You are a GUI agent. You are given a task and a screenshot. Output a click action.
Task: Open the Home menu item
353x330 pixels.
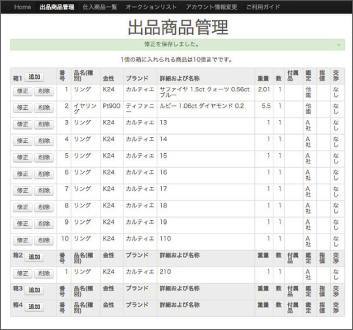(23, 7)
